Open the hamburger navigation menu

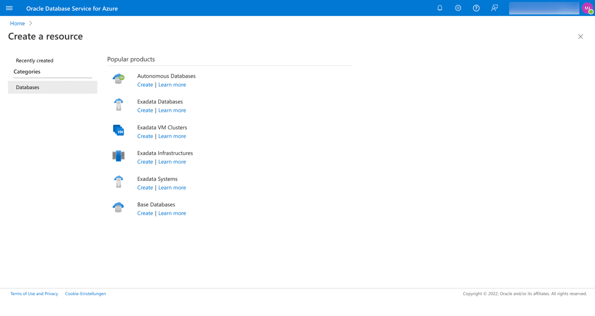coord(9,8)
